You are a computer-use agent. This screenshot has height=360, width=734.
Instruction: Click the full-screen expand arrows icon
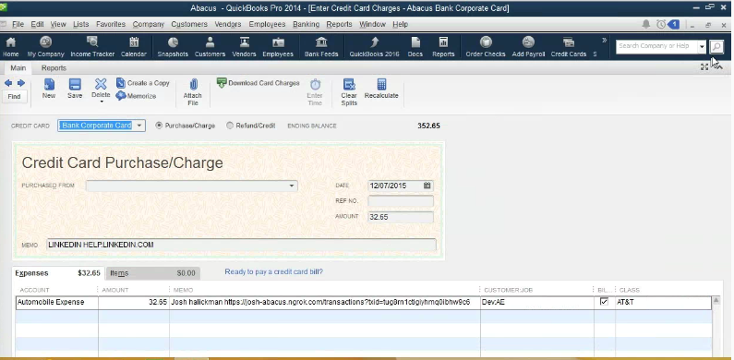pyautogui.click(x=704, y=67)
